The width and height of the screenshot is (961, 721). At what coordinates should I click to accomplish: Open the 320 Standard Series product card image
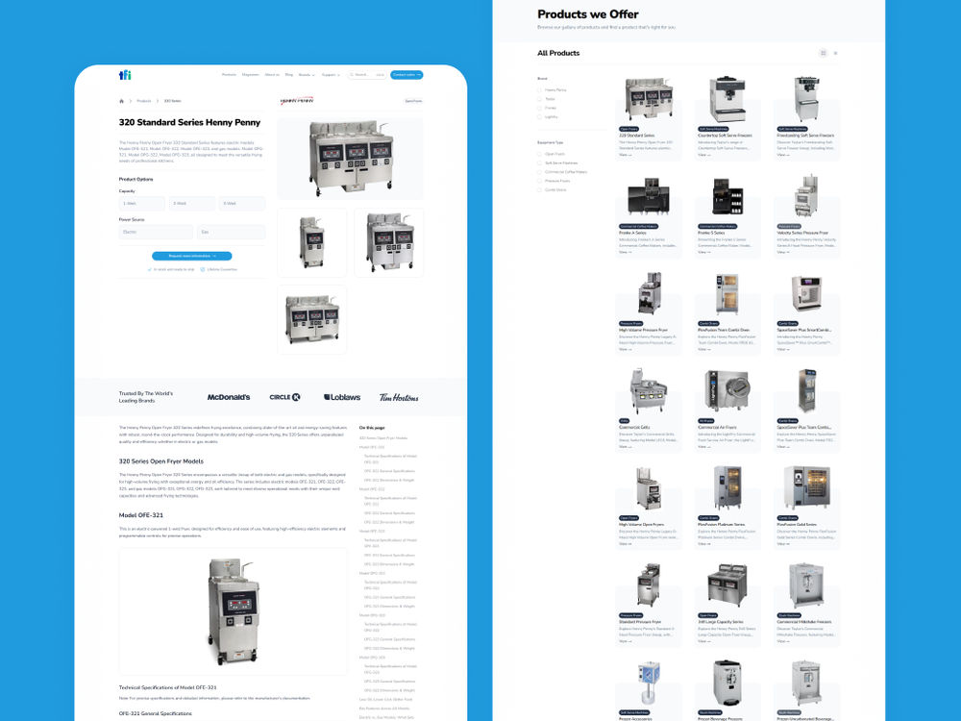(649, 99)
